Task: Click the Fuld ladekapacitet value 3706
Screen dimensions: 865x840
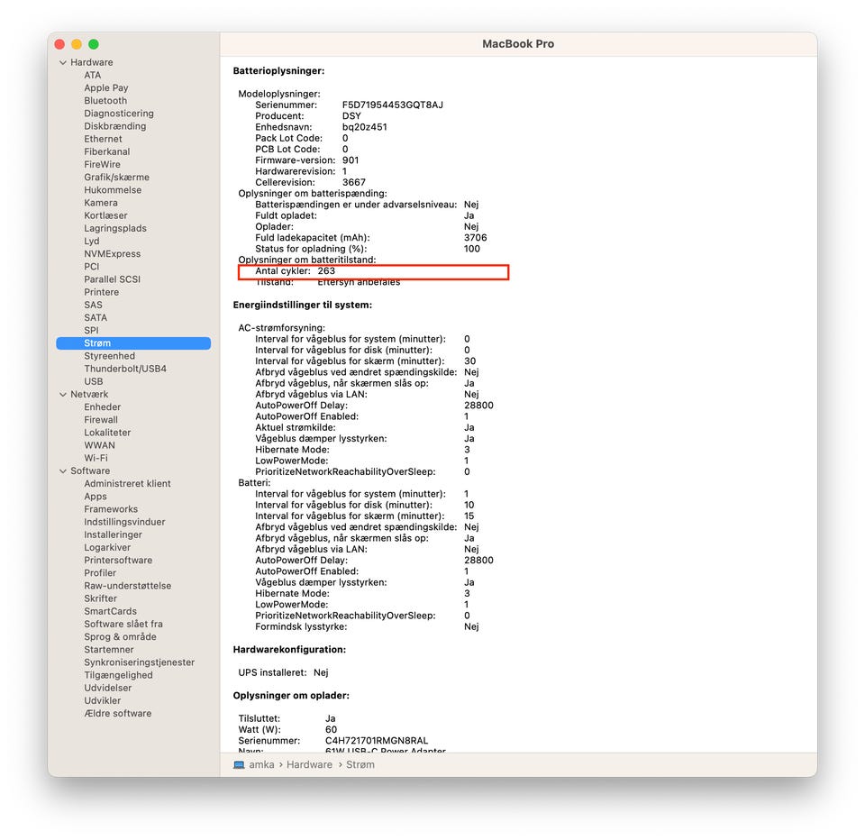Action: pos(475,237)
